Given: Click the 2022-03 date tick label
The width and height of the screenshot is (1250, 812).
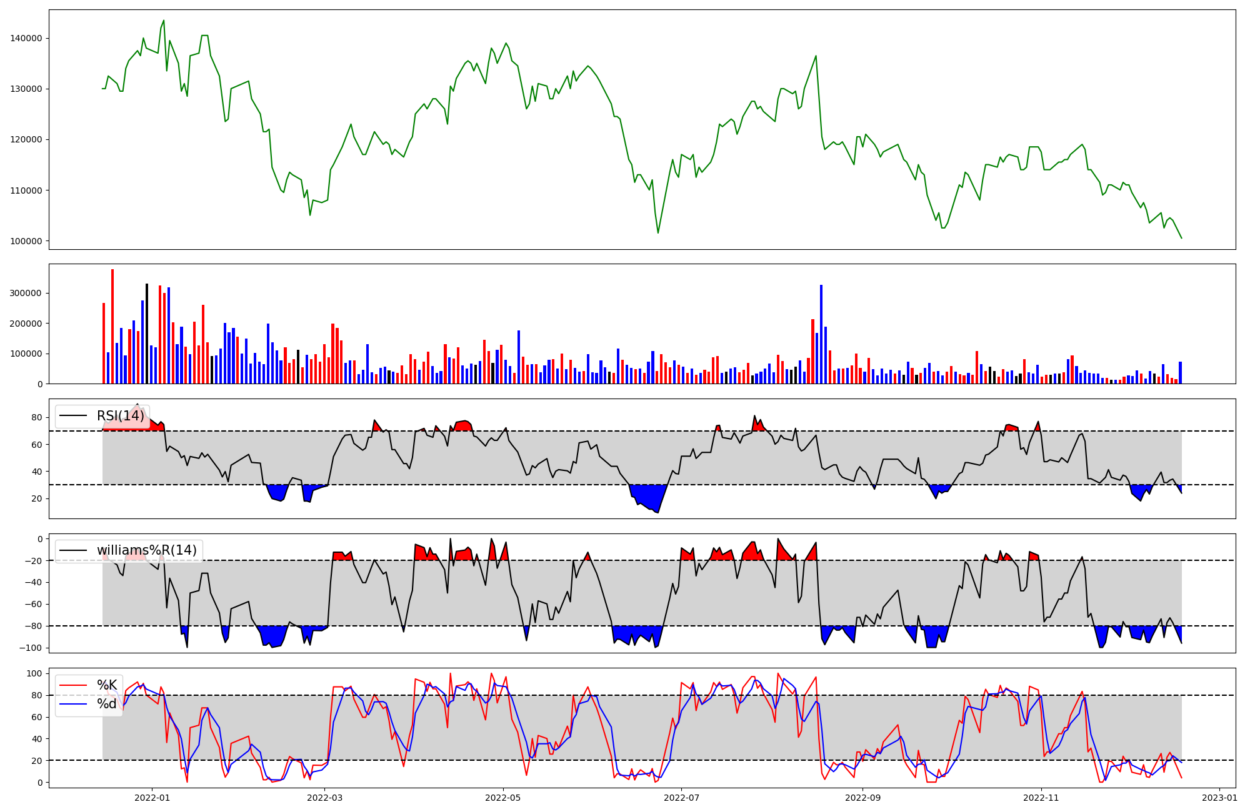Looking at the screenshot, I should coord(325,798).
